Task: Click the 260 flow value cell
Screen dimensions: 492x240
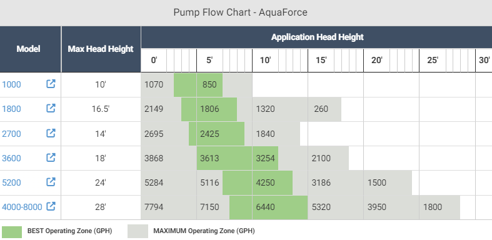Action: pos(321,109)
